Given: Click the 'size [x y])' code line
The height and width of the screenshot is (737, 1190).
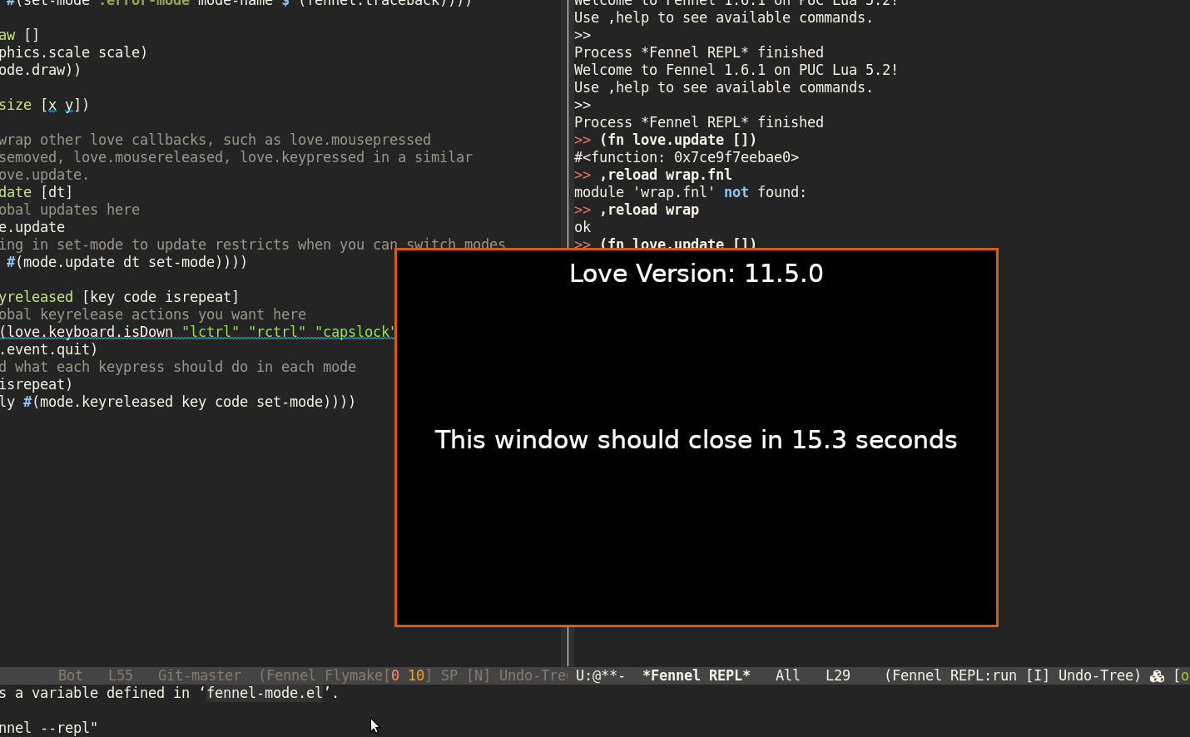Looking at the screenshot, I should (x=44, y=105).
